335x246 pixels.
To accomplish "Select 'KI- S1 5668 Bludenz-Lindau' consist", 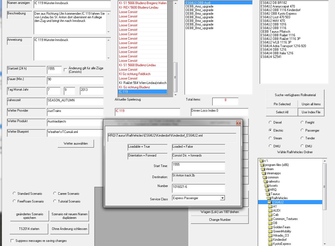I will click(x=143, y=65).
